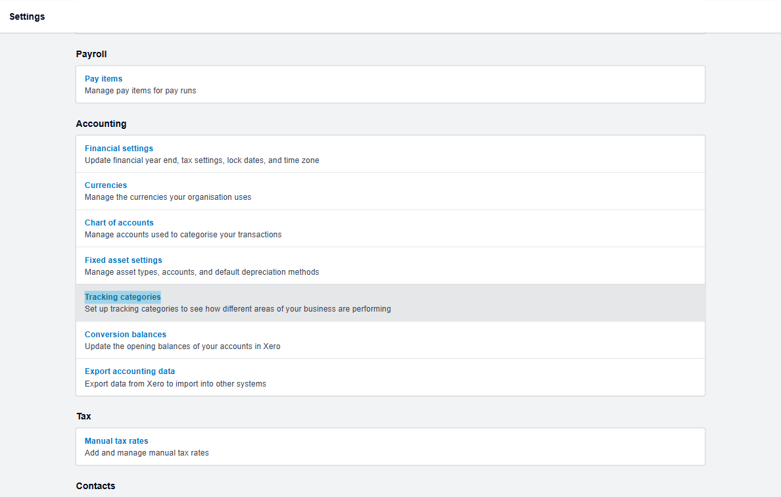
Task: Open the Currencies settings link
Action: [x=106, y=185]
